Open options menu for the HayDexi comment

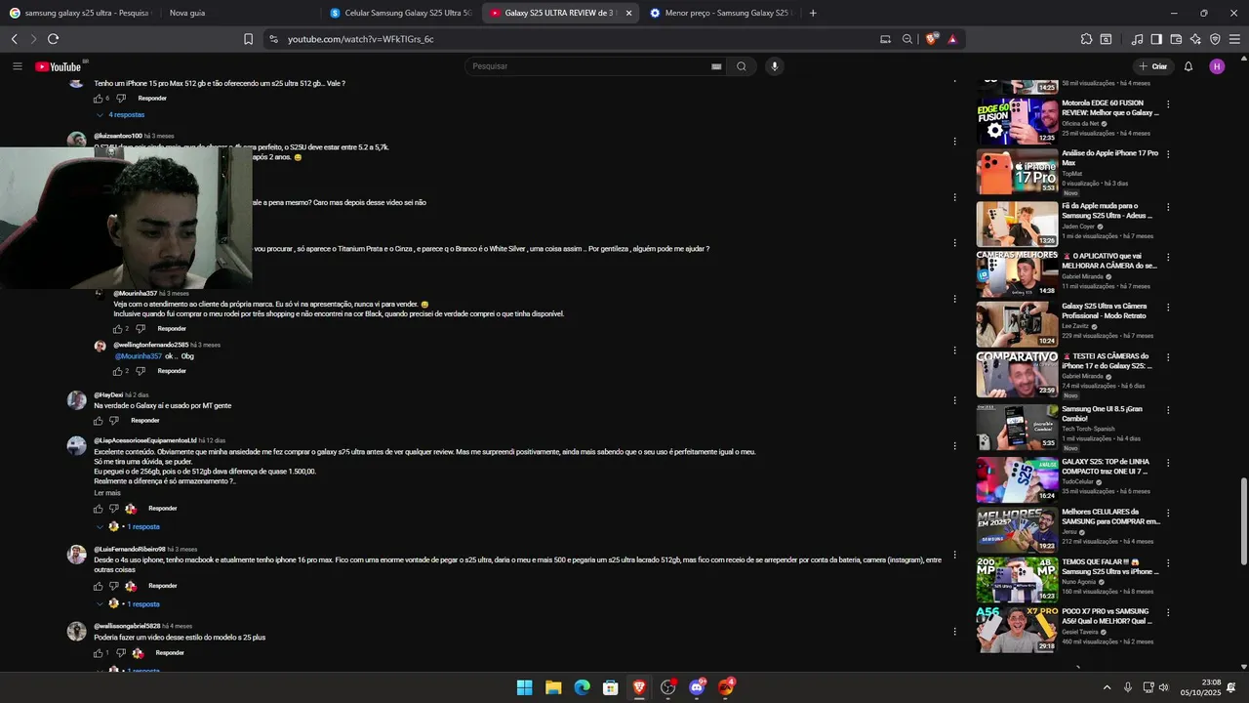954,399
